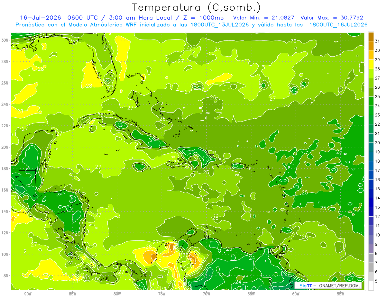This screenshot has height=298, width=386.
Task: Click the '20' color scale label
Action: coord(378,143)
